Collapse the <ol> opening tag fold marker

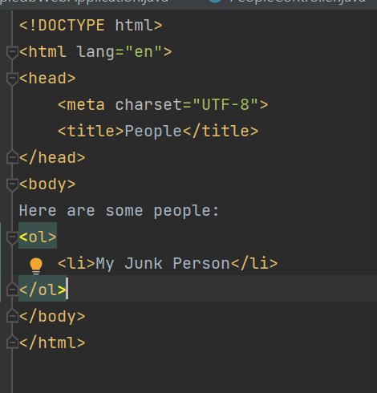[12, 237]
